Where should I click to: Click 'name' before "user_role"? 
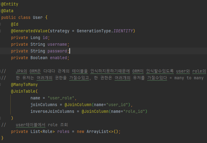tap(35, 98)
